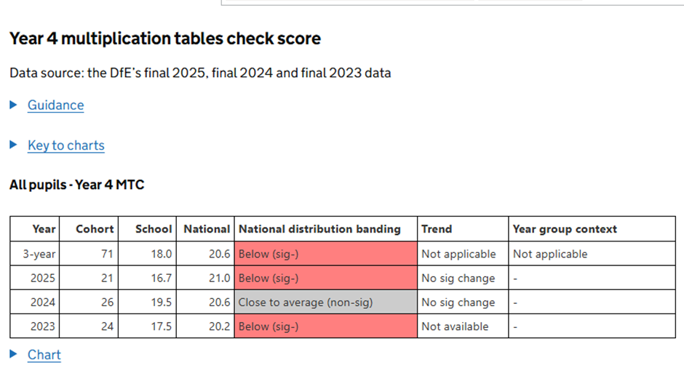Click the School column header
684x381 pixels.
tap(154, 229)
